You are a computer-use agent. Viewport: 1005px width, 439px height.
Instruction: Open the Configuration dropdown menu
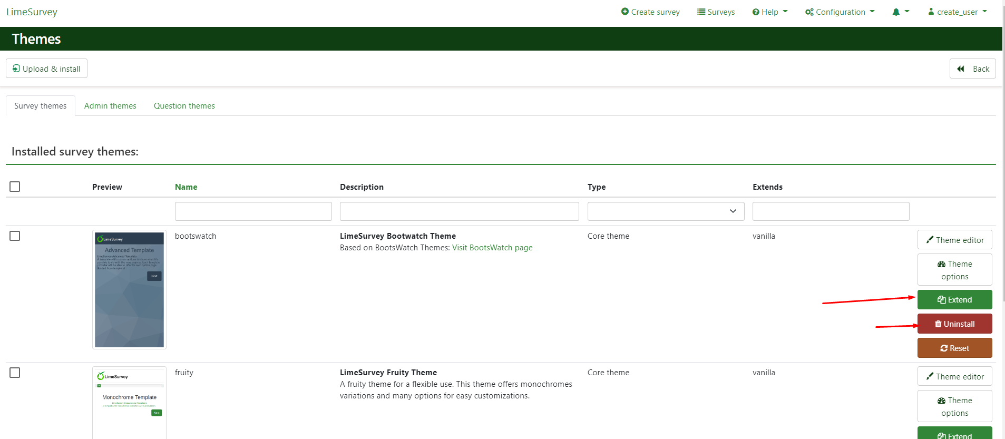coord(840,12)
